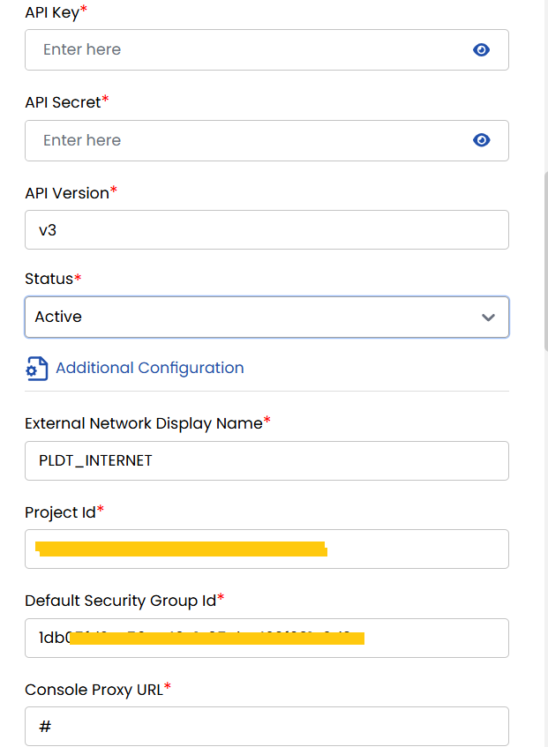Click the Additional Configuration text link
The width and height of the screenshot is (548, 747).
pos(149,368)
